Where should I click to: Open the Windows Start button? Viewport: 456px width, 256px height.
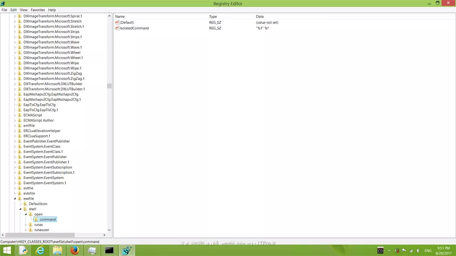pyautogui.click(x=6, y=250)
